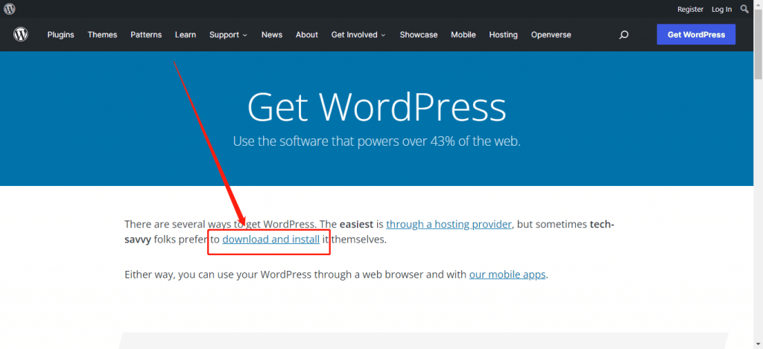The width and height of the screenshot is (763, 349).
Task: Open the Mobile menu item
Action: (x=463, y=34)
